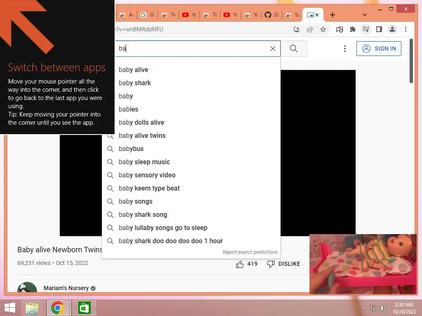This screenshot has width=422, height=316.
Task: Switch to the 'Sa' tab
Action: click(293, 15)
